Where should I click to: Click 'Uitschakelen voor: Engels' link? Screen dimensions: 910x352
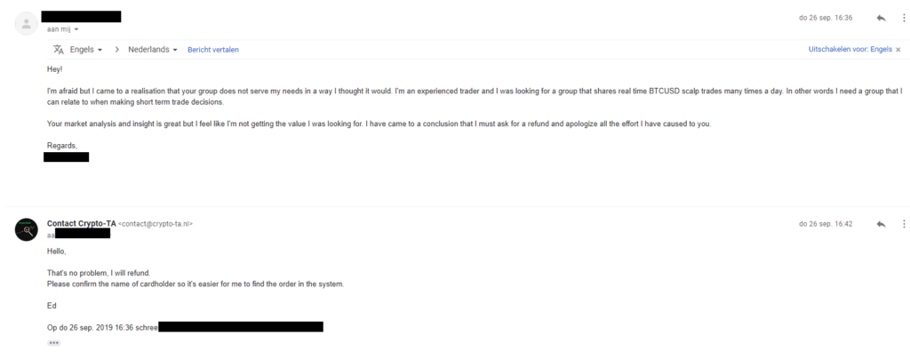(x=850, y=50)
